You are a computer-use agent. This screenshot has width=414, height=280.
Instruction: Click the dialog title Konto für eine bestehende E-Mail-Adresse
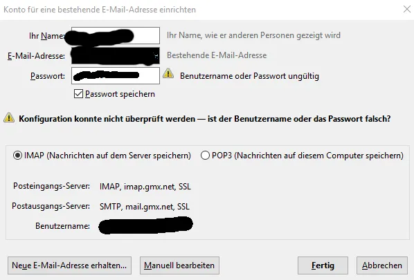pyautogui.click(x=100, y=10)
